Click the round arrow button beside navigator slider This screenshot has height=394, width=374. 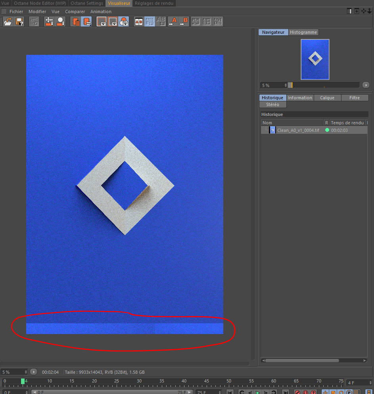(x=366, y=85)
